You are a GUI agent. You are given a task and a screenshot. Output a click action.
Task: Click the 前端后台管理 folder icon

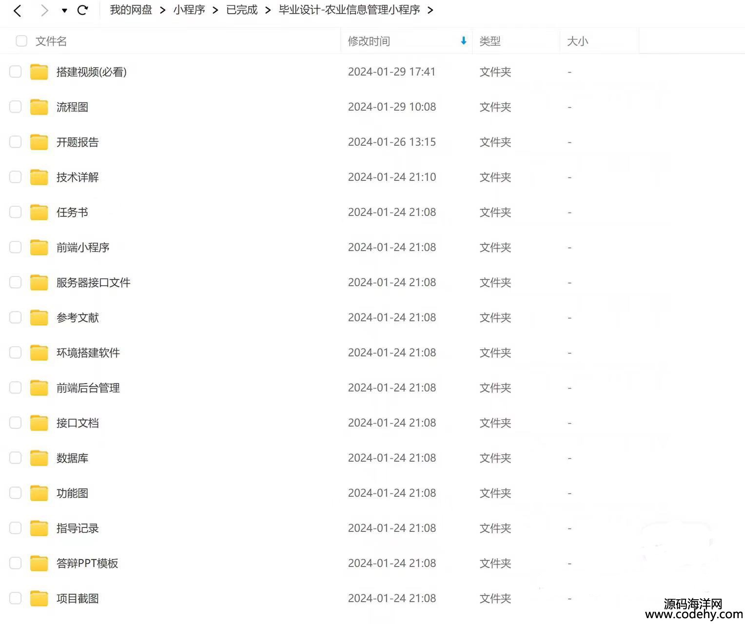point(39,388)
